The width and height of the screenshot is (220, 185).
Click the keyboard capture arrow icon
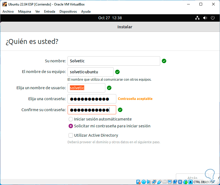pyautogui.click(x=190, y=182)
